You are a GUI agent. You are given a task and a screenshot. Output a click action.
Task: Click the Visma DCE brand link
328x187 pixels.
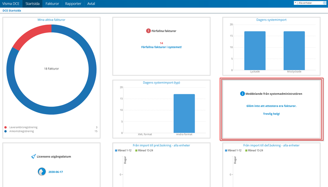tap(11, 4)
